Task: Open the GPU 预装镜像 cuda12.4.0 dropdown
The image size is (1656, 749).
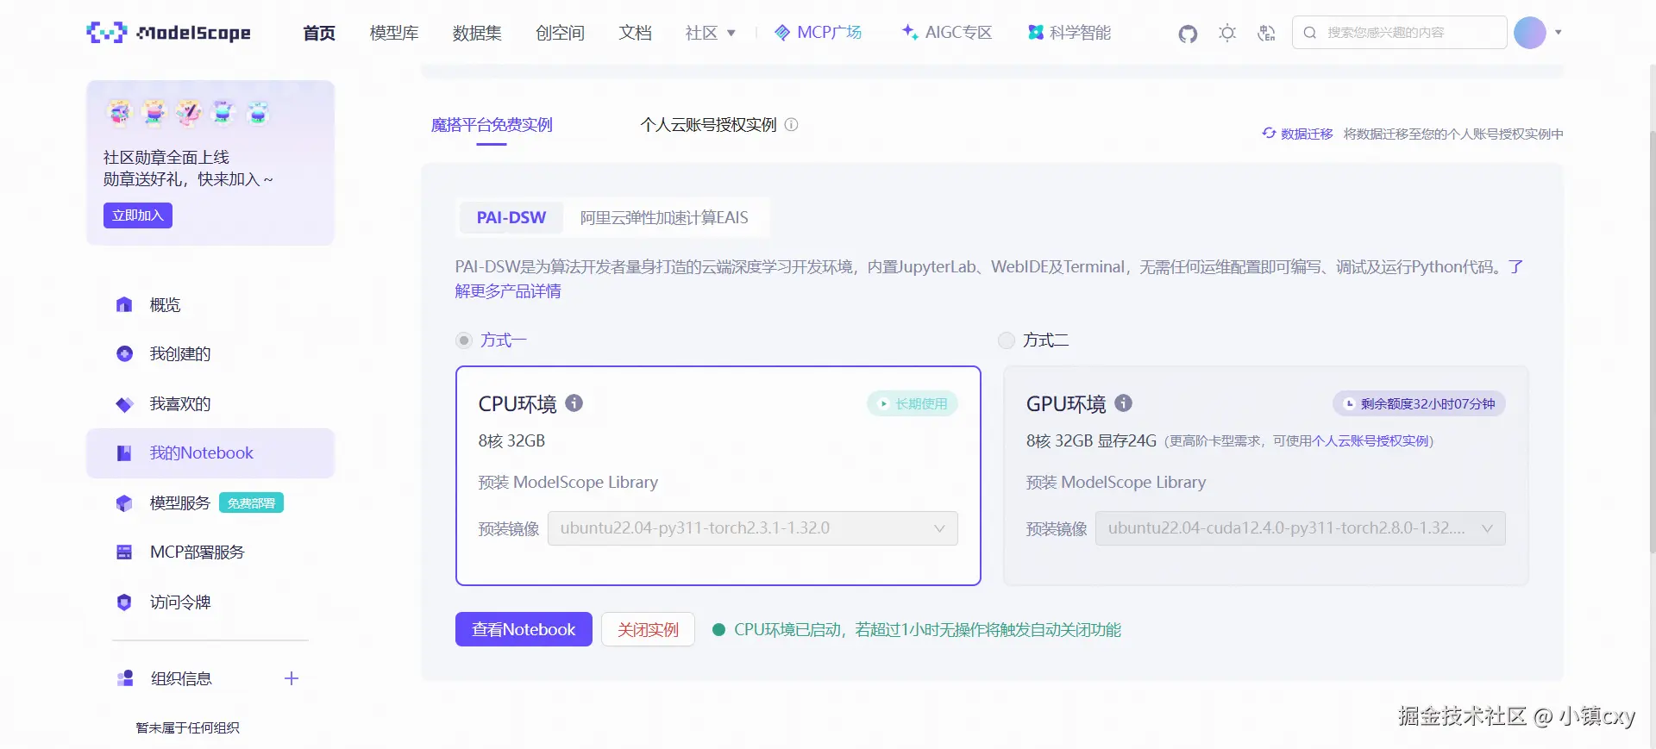Action: tap(1301, 528)
